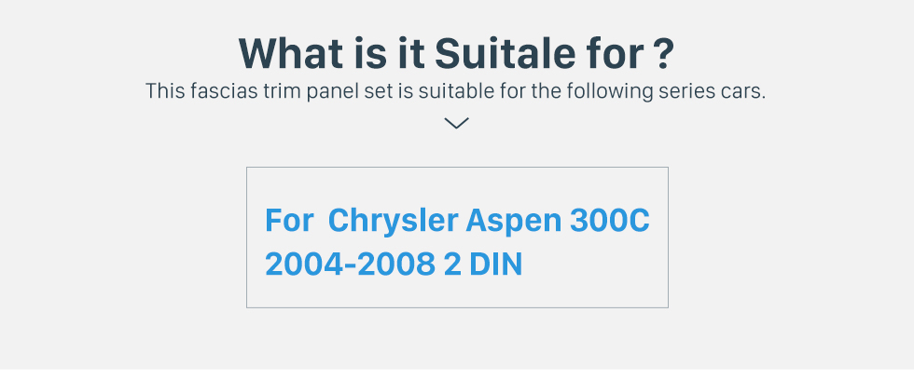Click the blue 'Chrysler' word
Viewport: 914px width, 380px height.
coord(394,220)
